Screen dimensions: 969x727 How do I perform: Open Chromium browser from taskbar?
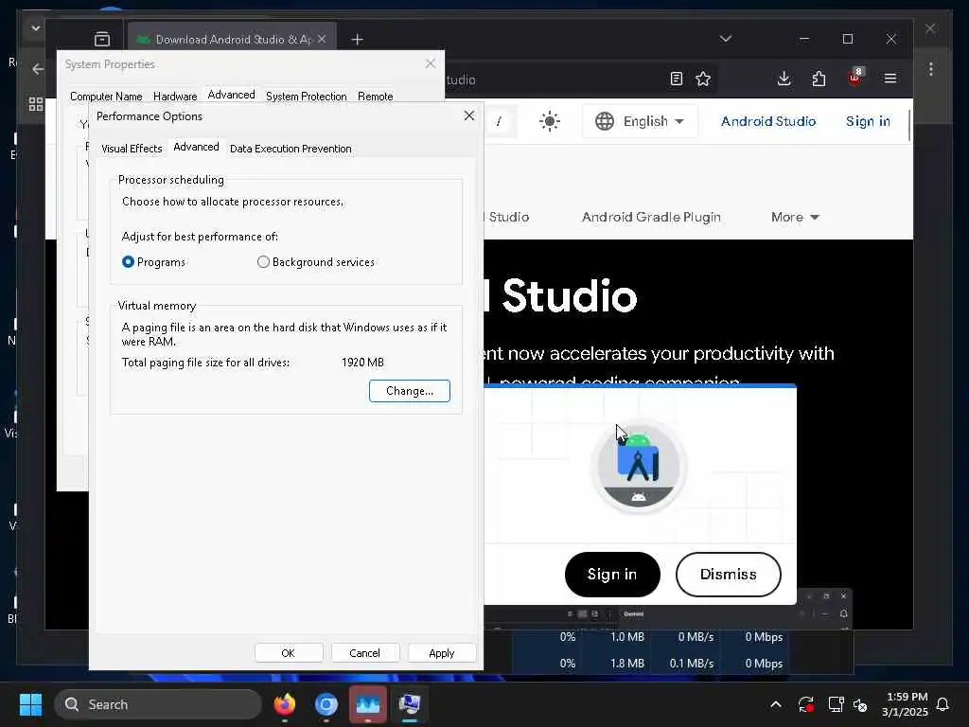click(x=326, y=704)
